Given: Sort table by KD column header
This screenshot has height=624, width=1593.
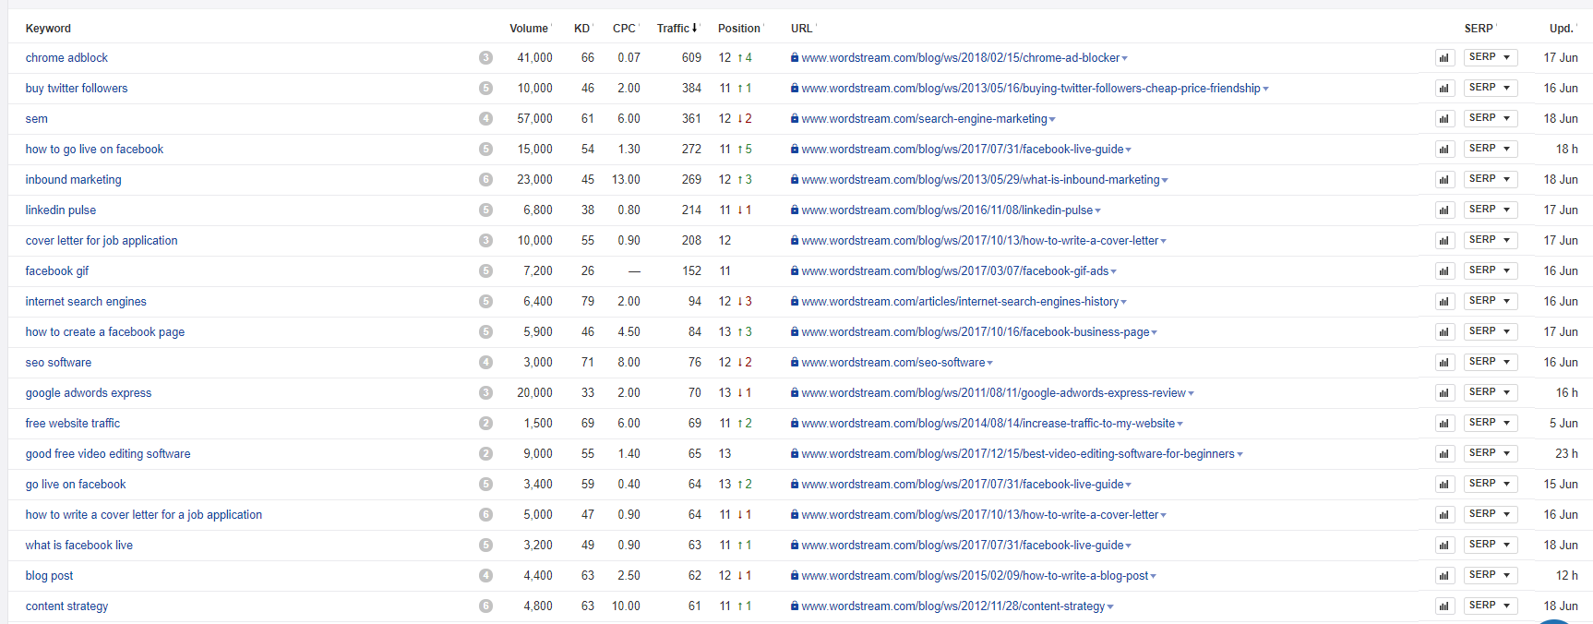Looking at the screenshot, I should [x=583, y=29].
